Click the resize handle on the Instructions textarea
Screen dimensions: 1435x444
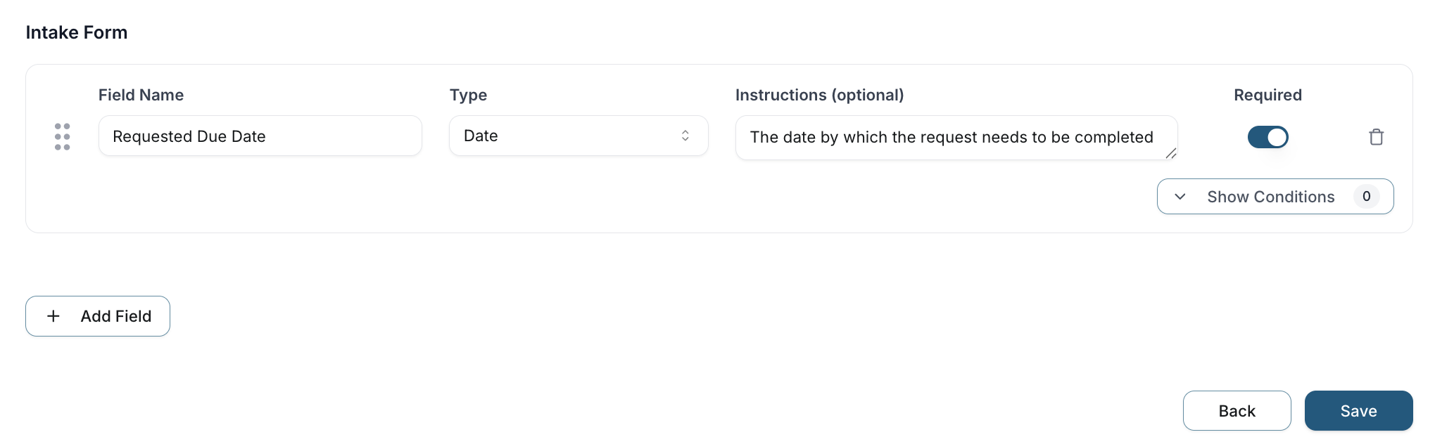click(x=1170, y=153)
